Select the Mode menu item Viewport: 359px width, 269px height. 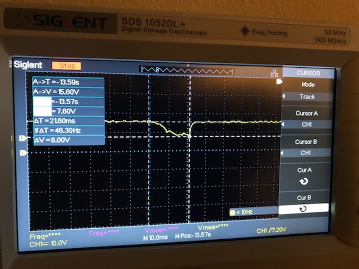(x=308, y=85)
